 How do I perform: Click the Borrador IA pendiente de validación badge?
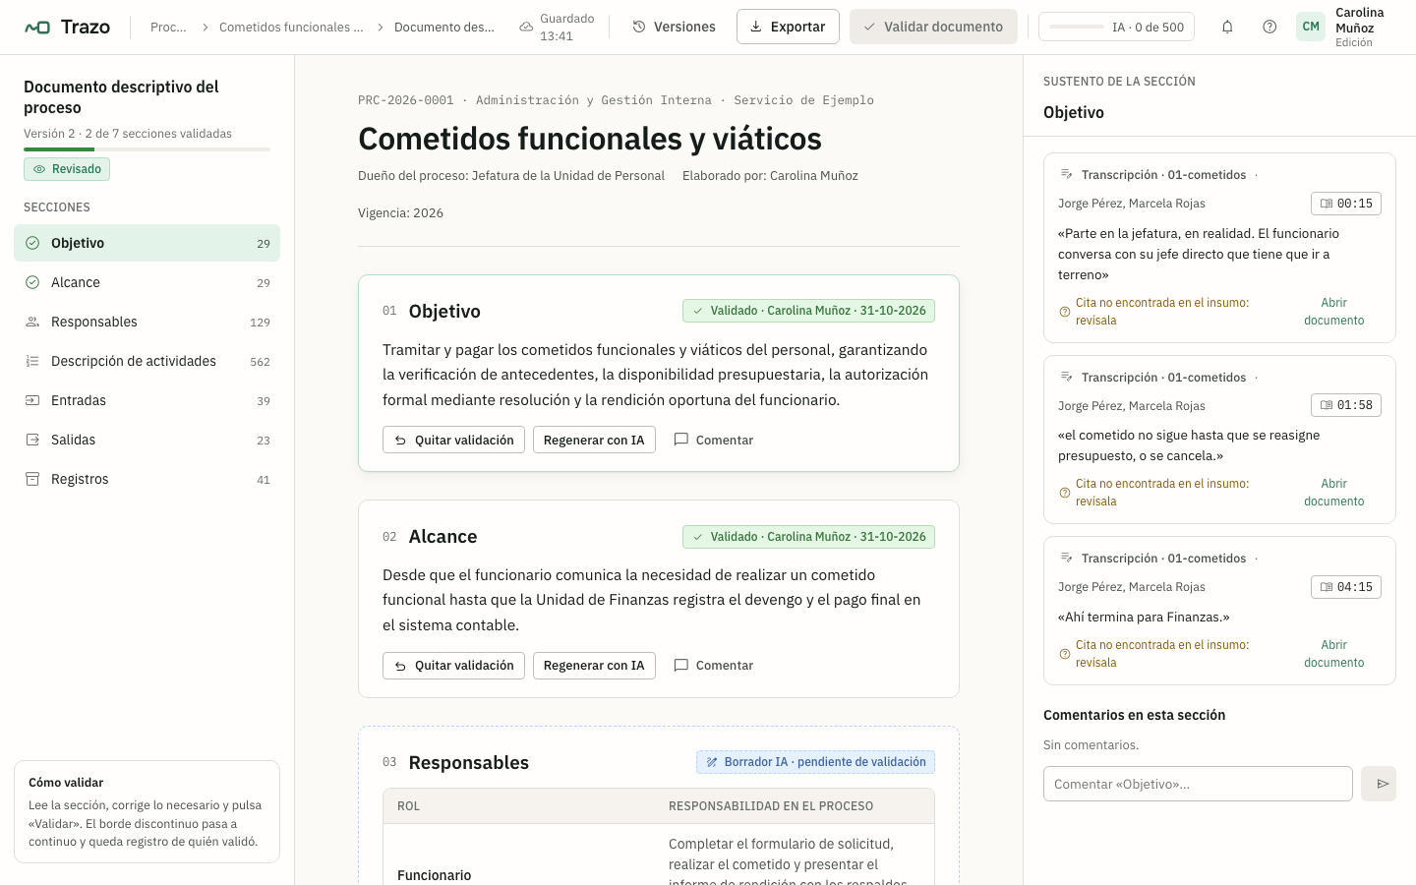815,762
